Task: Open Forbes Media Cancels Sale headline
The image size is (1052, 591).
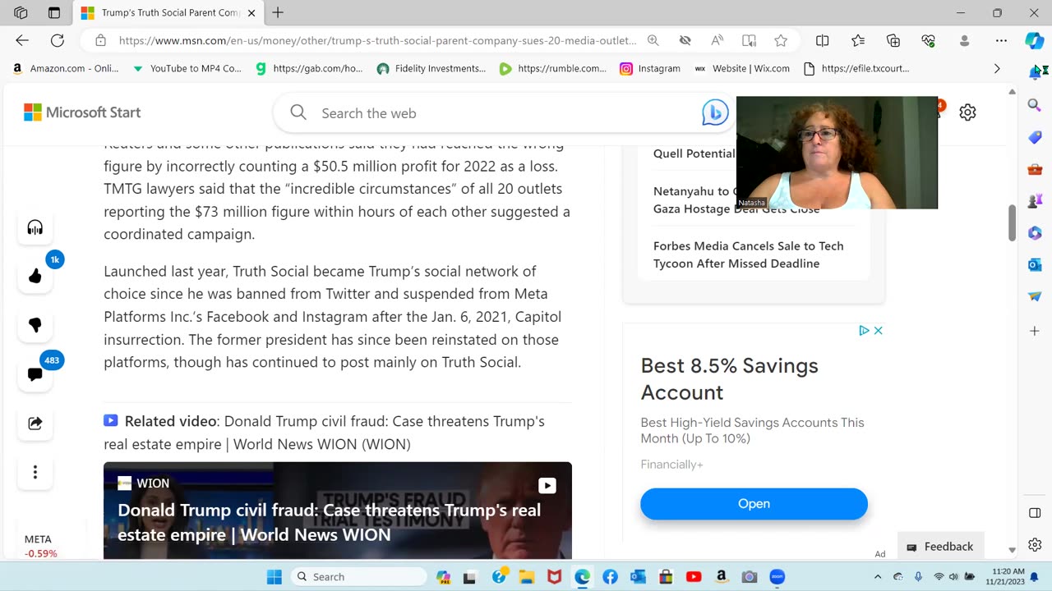Action: point(748,254)
